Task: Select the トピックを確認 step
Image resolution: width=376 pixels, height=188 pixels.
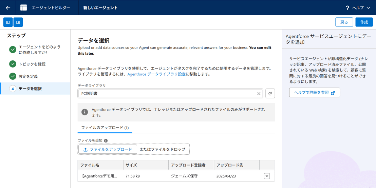Action: point(35,64)
